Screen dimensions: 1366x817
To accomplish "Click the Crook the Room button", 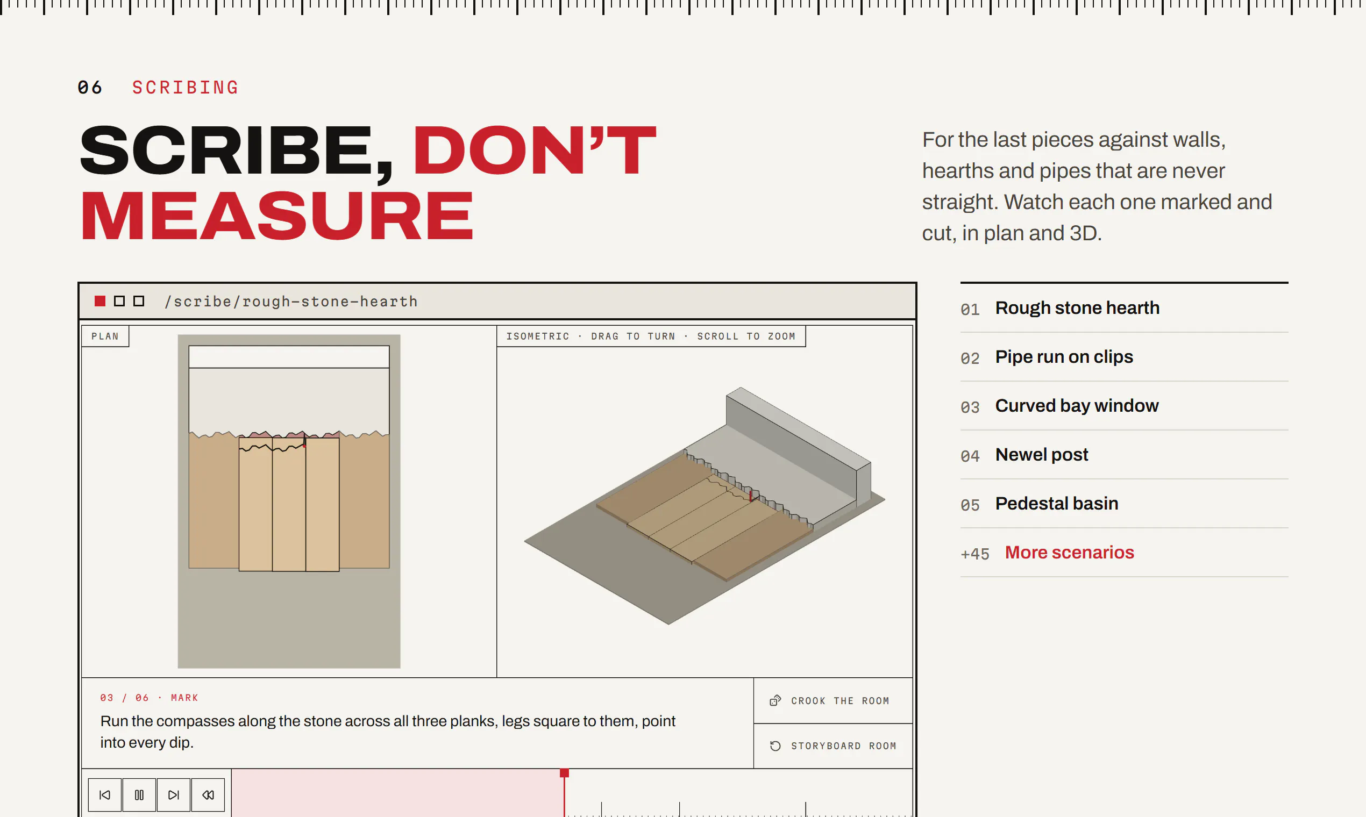I will pyautogui.click(x=833, y=700).
